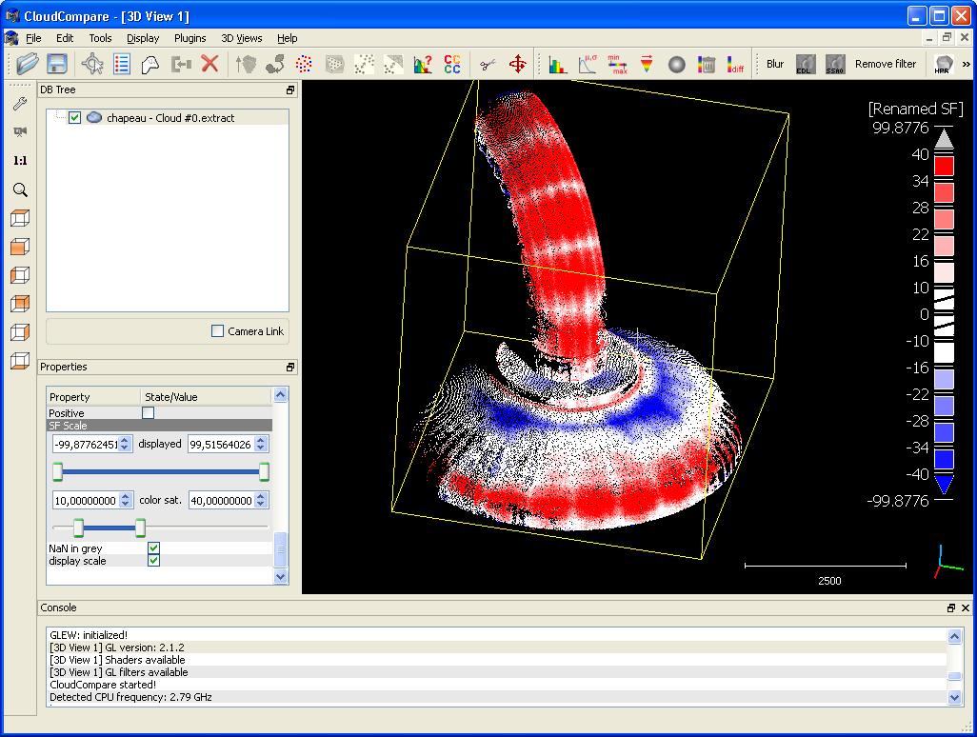Screen dimensions: 977x737
Task: Click the red translate/rotate arrows icon
Action: click(518, 64)
